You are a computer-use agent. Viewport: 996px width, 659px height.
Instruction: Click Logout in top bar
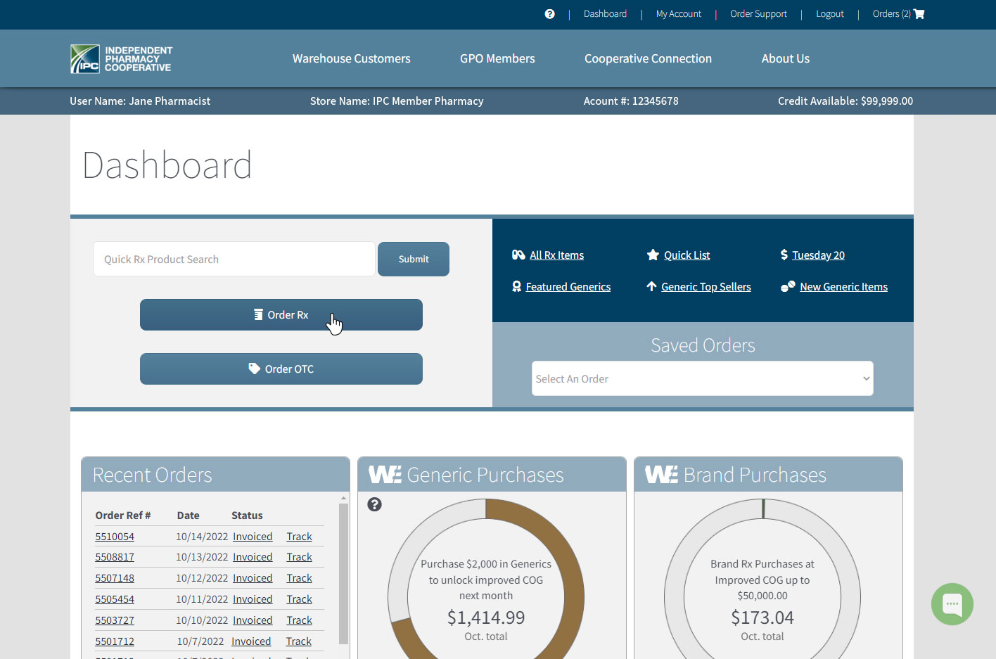click(x=830, y=14)
